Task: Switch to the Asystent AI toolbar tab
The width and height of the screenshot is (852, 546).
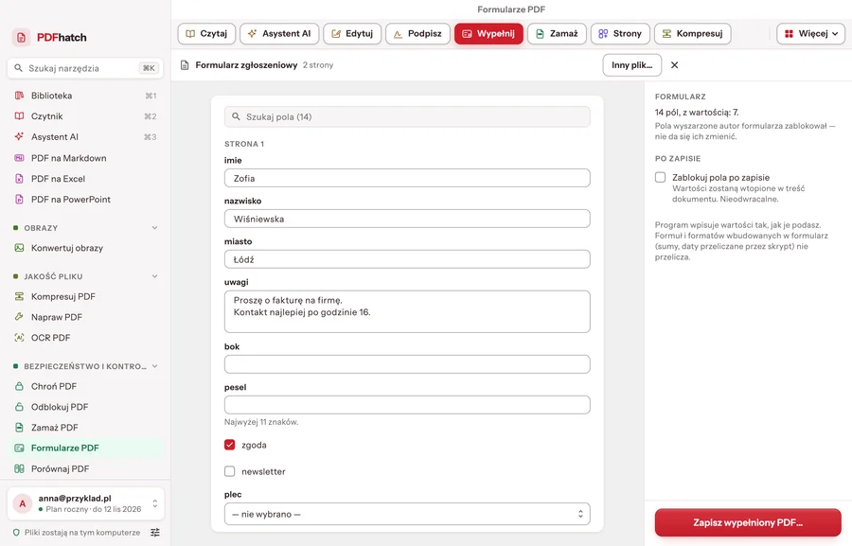Action: [279, 34]
